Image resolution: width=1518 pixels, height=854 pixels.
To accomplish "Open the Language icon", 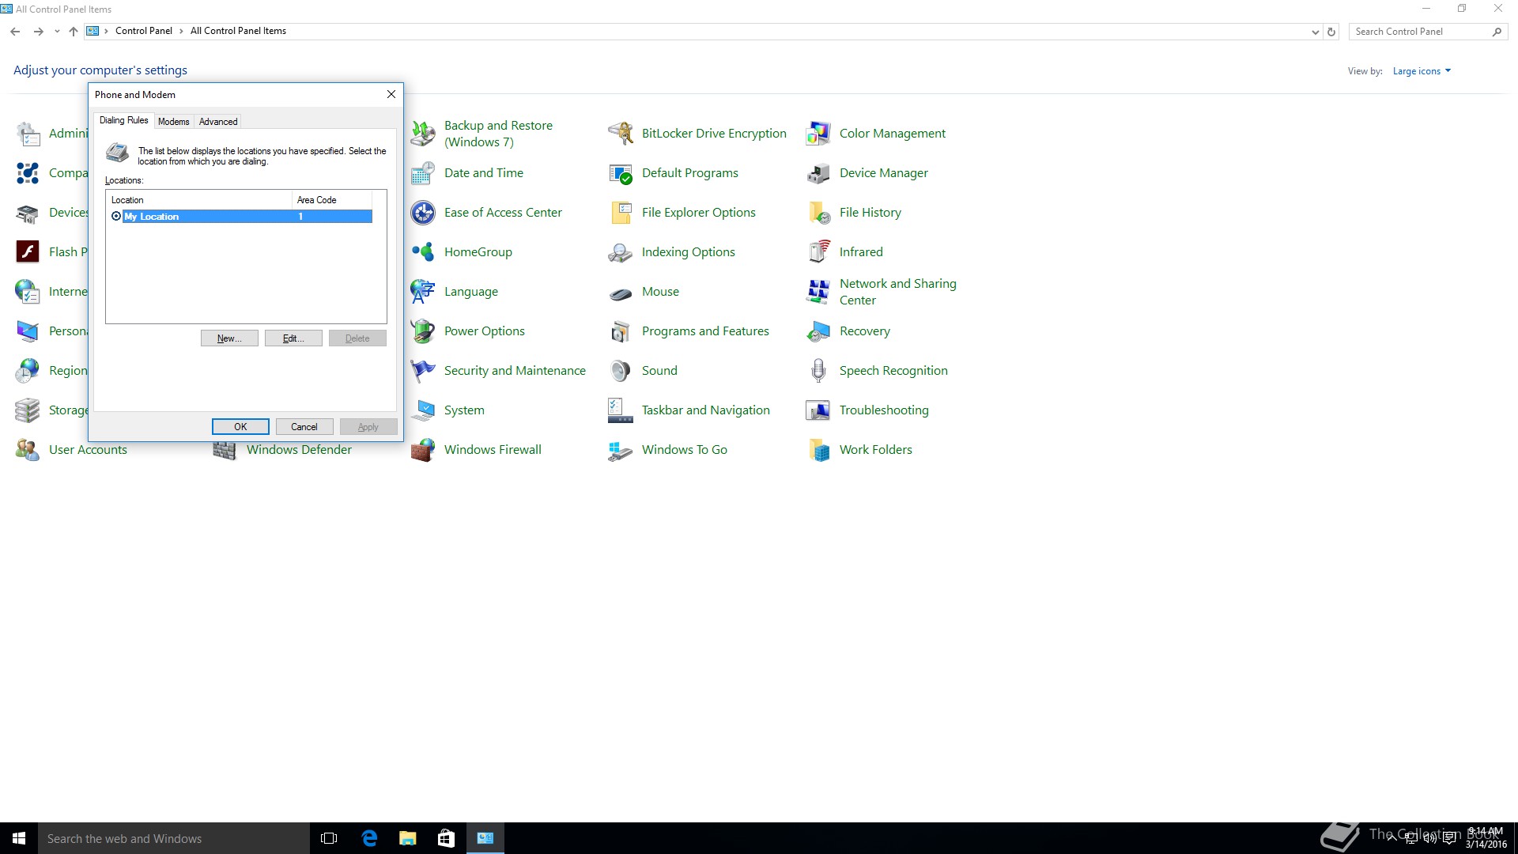I will tap(423, 292).
